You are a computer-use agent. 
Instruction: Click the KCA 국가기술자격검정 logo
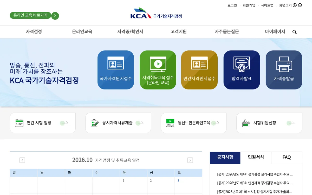156,13
